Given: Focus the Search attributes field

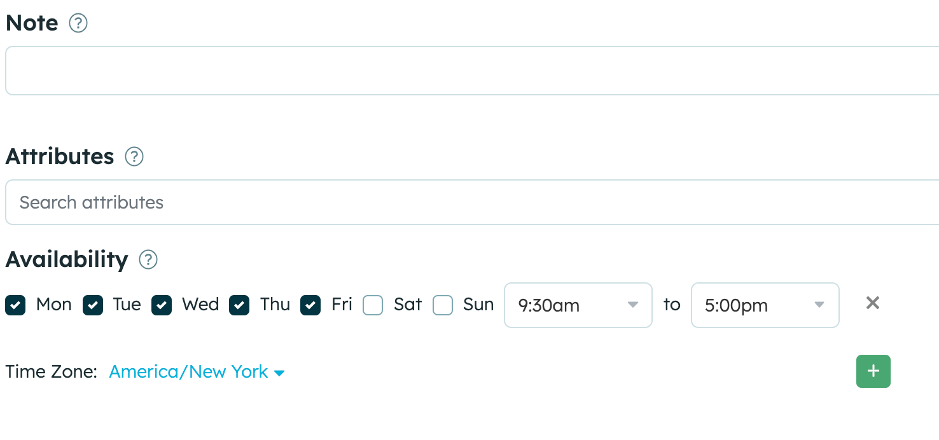Looking at the screenshot, I should 471,202.
